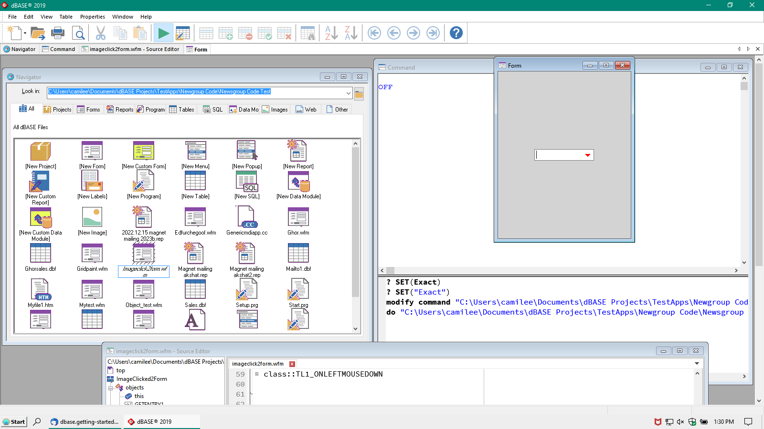Viewport: 764px width, 429px height.
Task: Switch to the Tables tab in Navigator
Action: (182, 110)
